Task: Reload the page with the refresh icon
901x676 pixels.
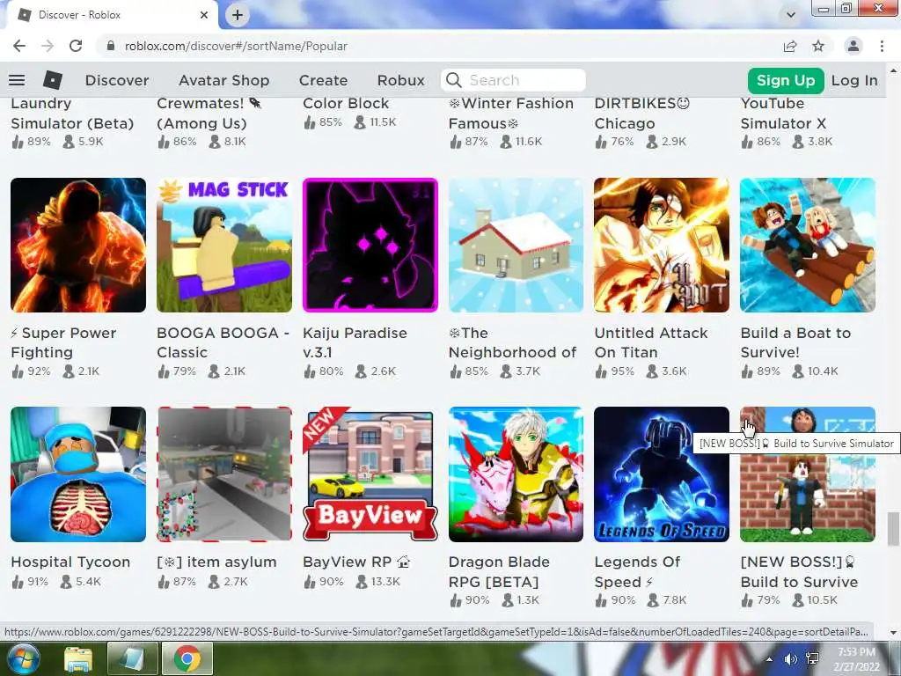Action: pos(76,46)
